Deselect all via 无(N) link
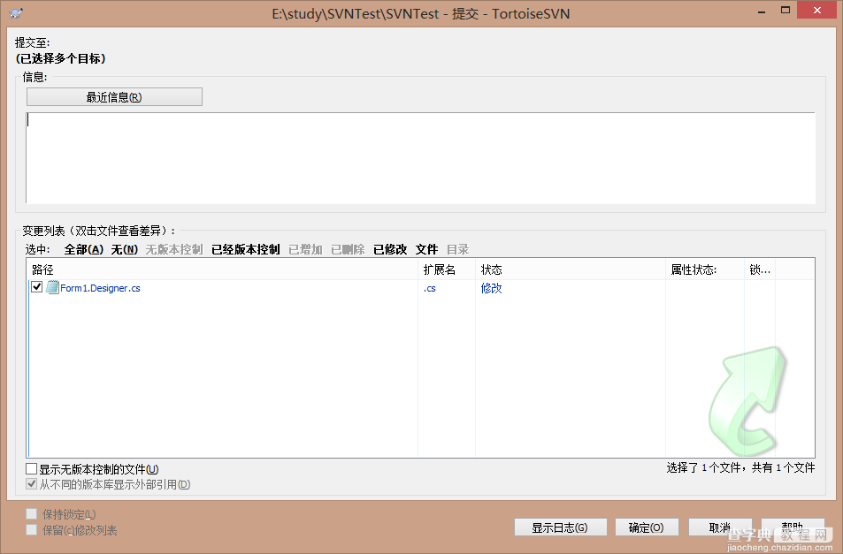The width and height of the screenshot is (843, 554). [125, 250]
